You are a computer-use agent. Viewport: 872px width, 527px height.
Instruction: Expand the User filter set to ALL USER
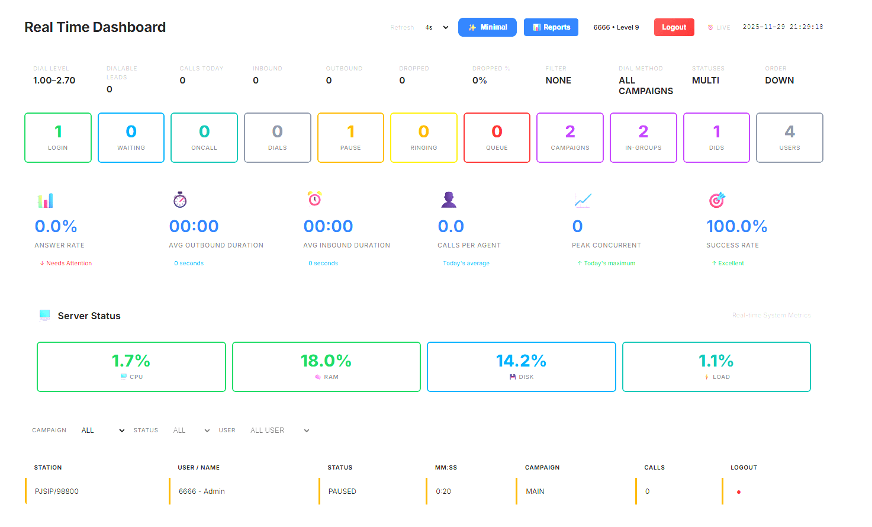click(277, 430)
